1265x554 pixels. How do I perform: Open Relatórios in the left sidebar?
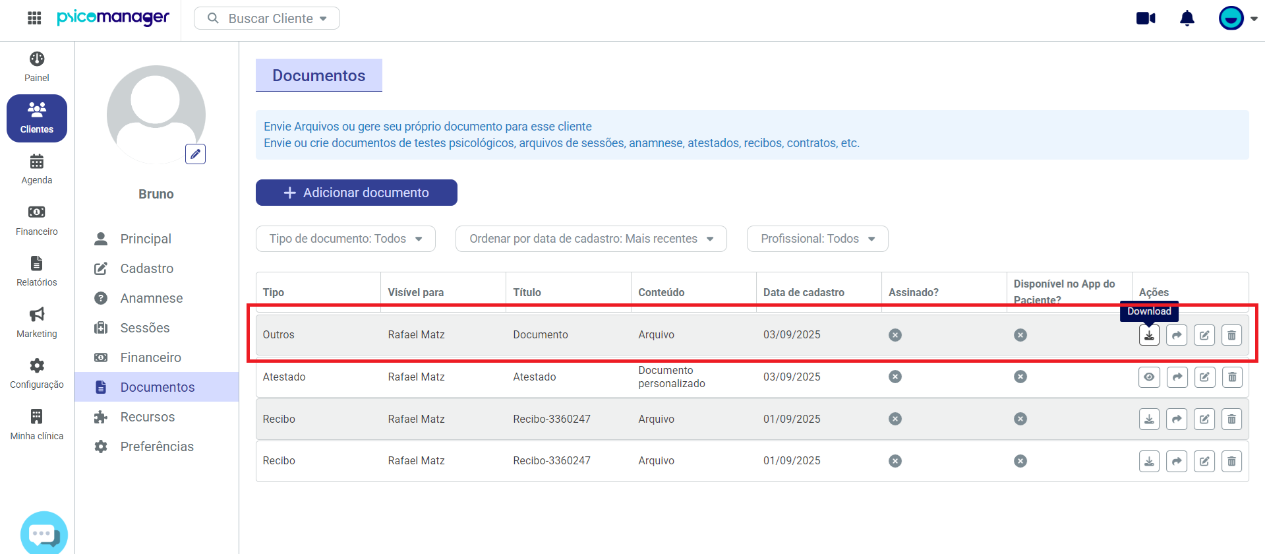point(37,272)
